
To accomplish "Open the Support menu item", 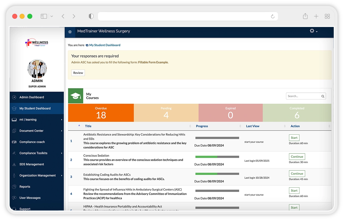I will [x=25, y=209].
